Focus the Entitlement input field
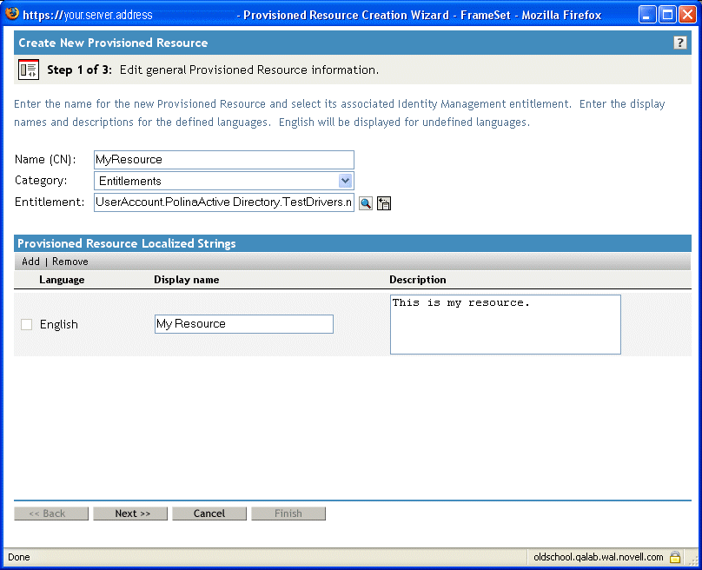Screen dimensions: 702x570 click(x=224, y=202)
